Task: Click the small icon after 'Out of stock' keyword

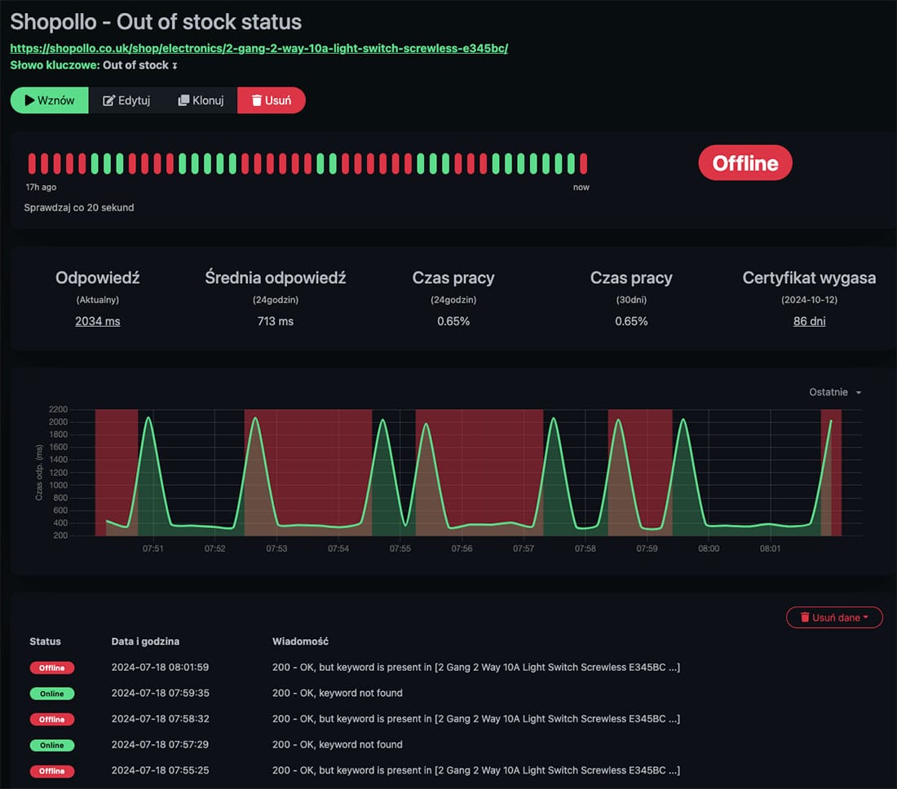Action: [x=175, y=65]
